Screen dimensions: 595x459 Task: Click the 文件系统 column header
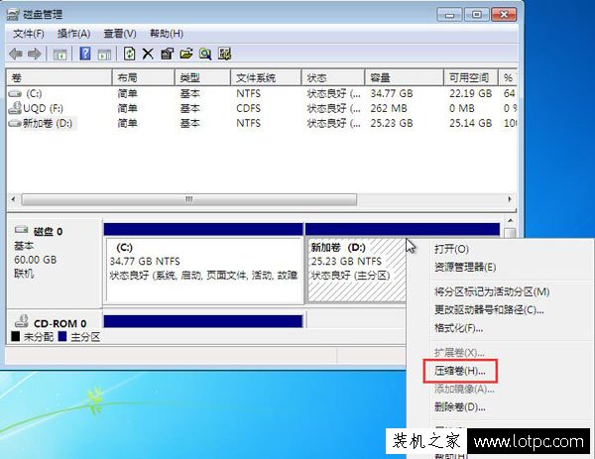(266, 77)
